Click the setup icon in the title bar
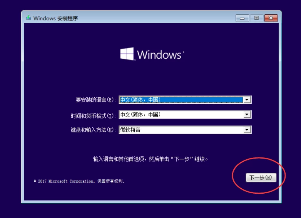301x218 pixels. [28, 18]
